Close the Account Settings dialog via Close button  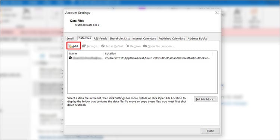pos(210,131)
